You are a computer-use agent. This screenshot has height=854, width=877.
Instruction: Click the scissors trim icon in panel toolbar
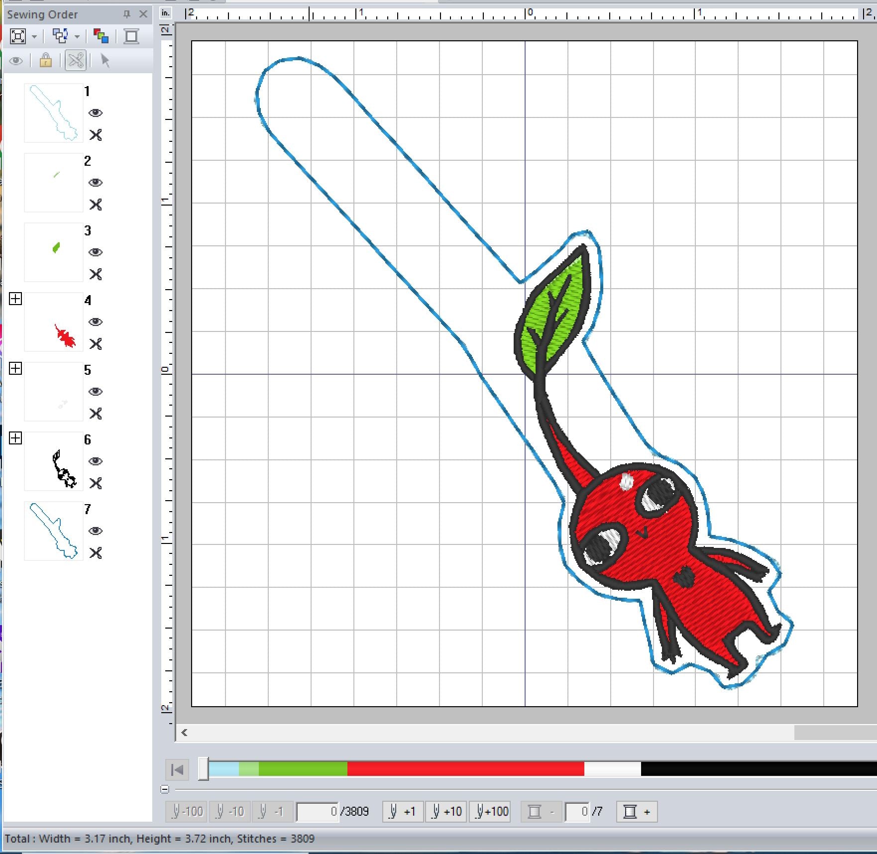pos(76,61)
